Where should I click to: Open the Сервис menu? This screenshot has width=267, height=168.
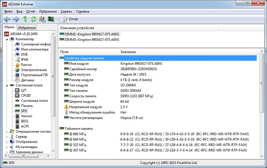tap(66, 11)
